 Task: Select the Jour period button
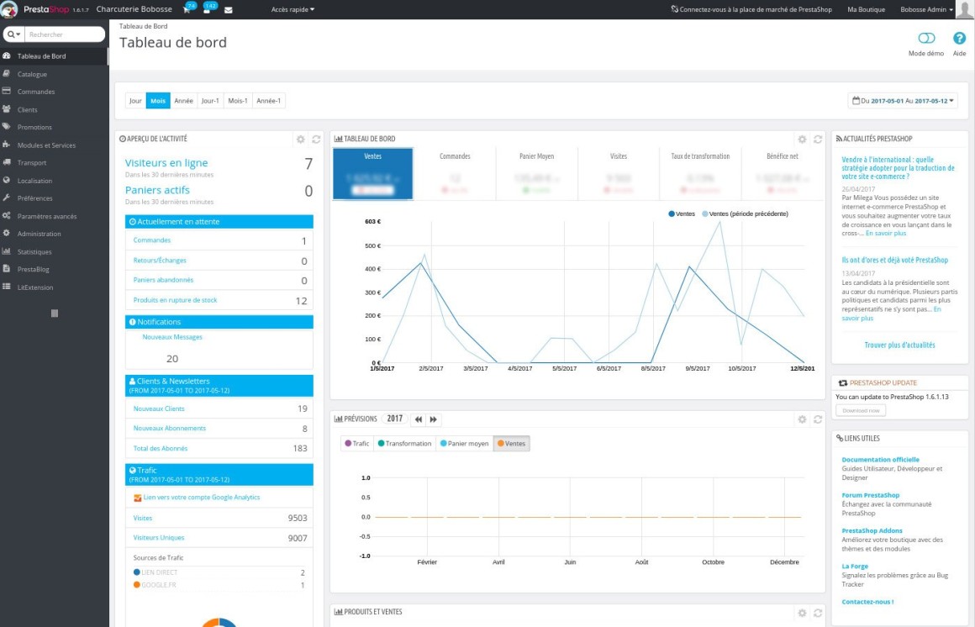135,101
